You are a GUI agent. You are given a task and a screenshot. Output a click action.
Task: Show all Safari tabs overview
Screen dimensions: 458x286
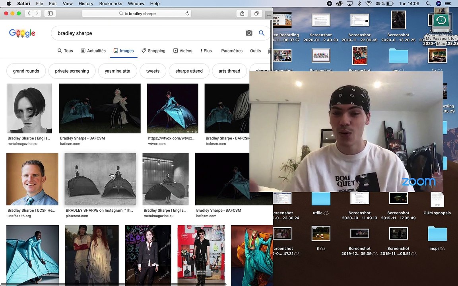[256, 14]
